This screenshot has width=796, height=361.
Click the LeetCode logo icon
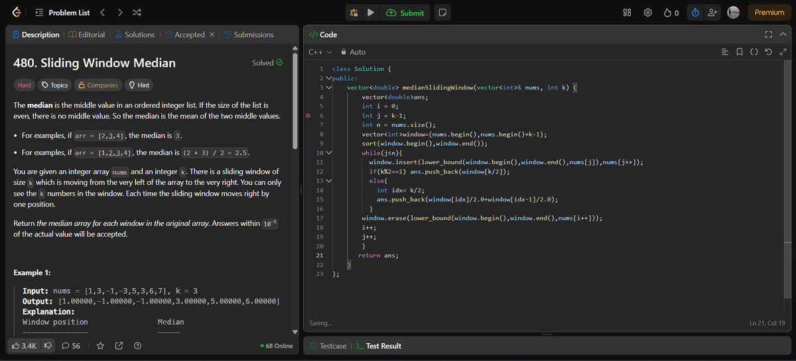[17, 13]
